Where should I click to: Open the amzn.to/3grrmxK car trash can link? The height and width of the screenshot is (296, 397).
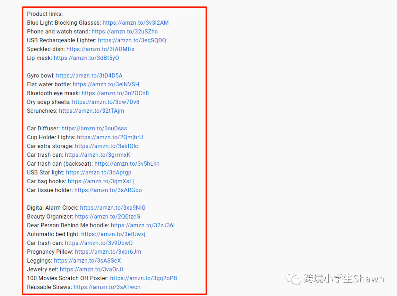97,155
